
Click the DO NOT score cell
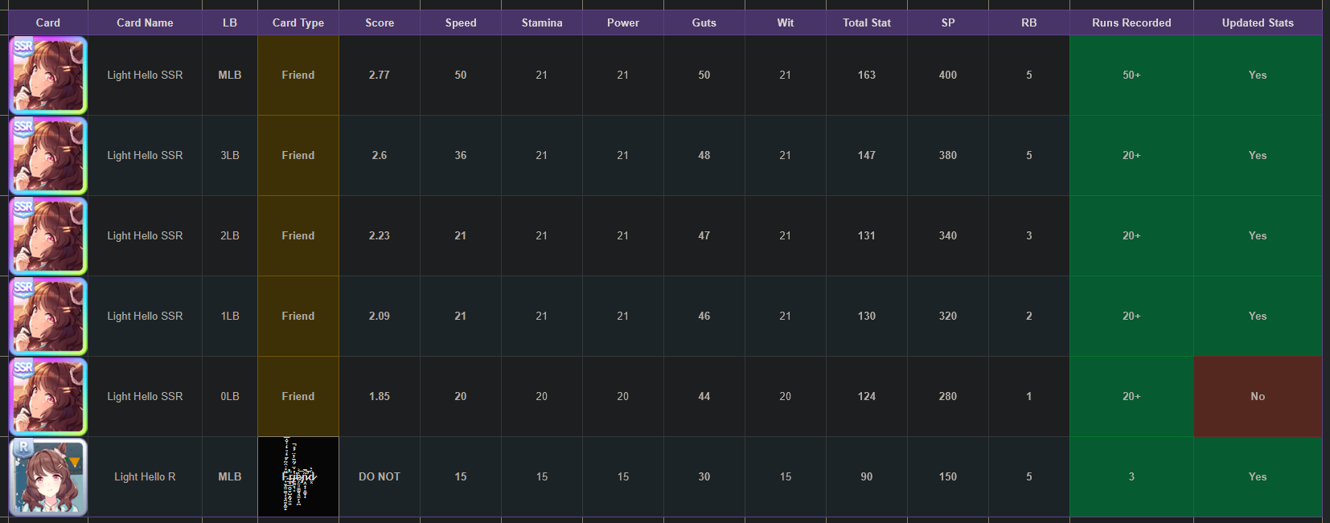tap(380, 476)
